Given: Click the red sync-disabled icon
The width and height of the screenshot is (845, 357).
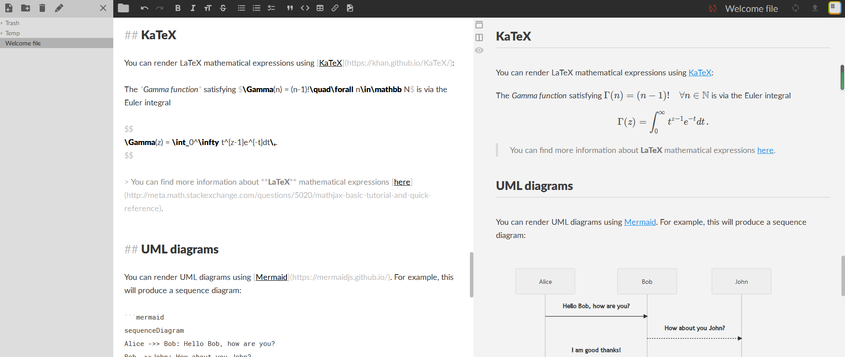Looking at the screenshot, I should click(713, 8).
